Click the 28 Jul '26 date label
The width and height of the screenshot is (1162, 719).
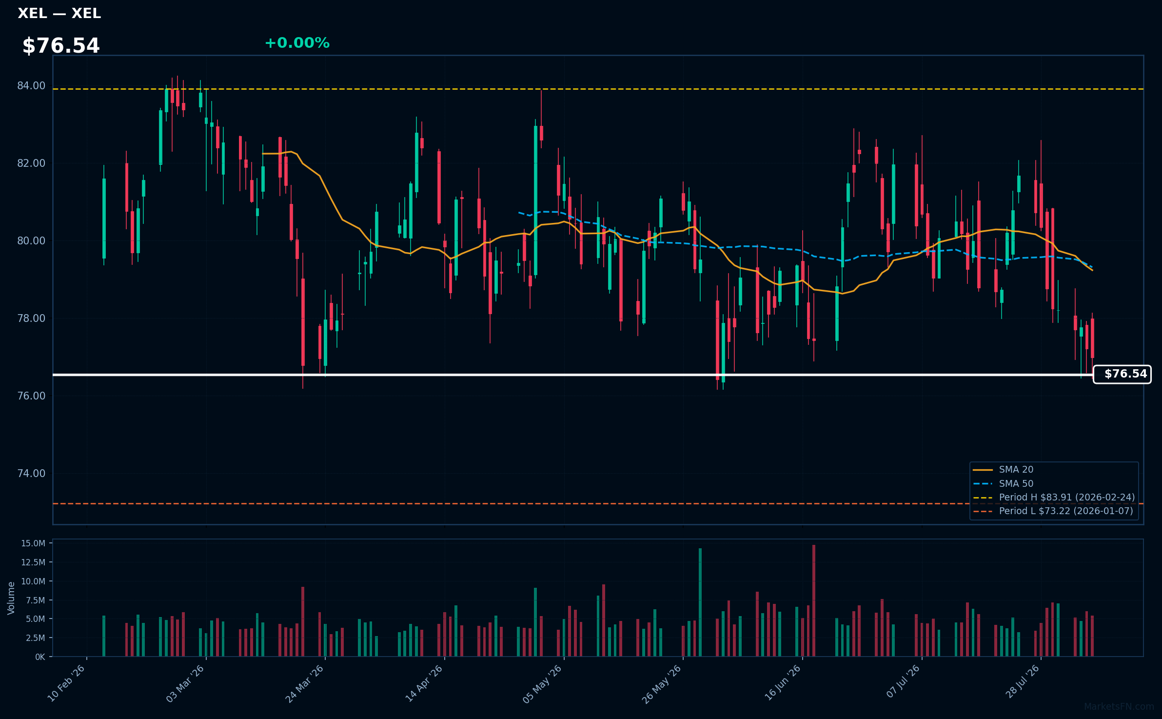1022,682
